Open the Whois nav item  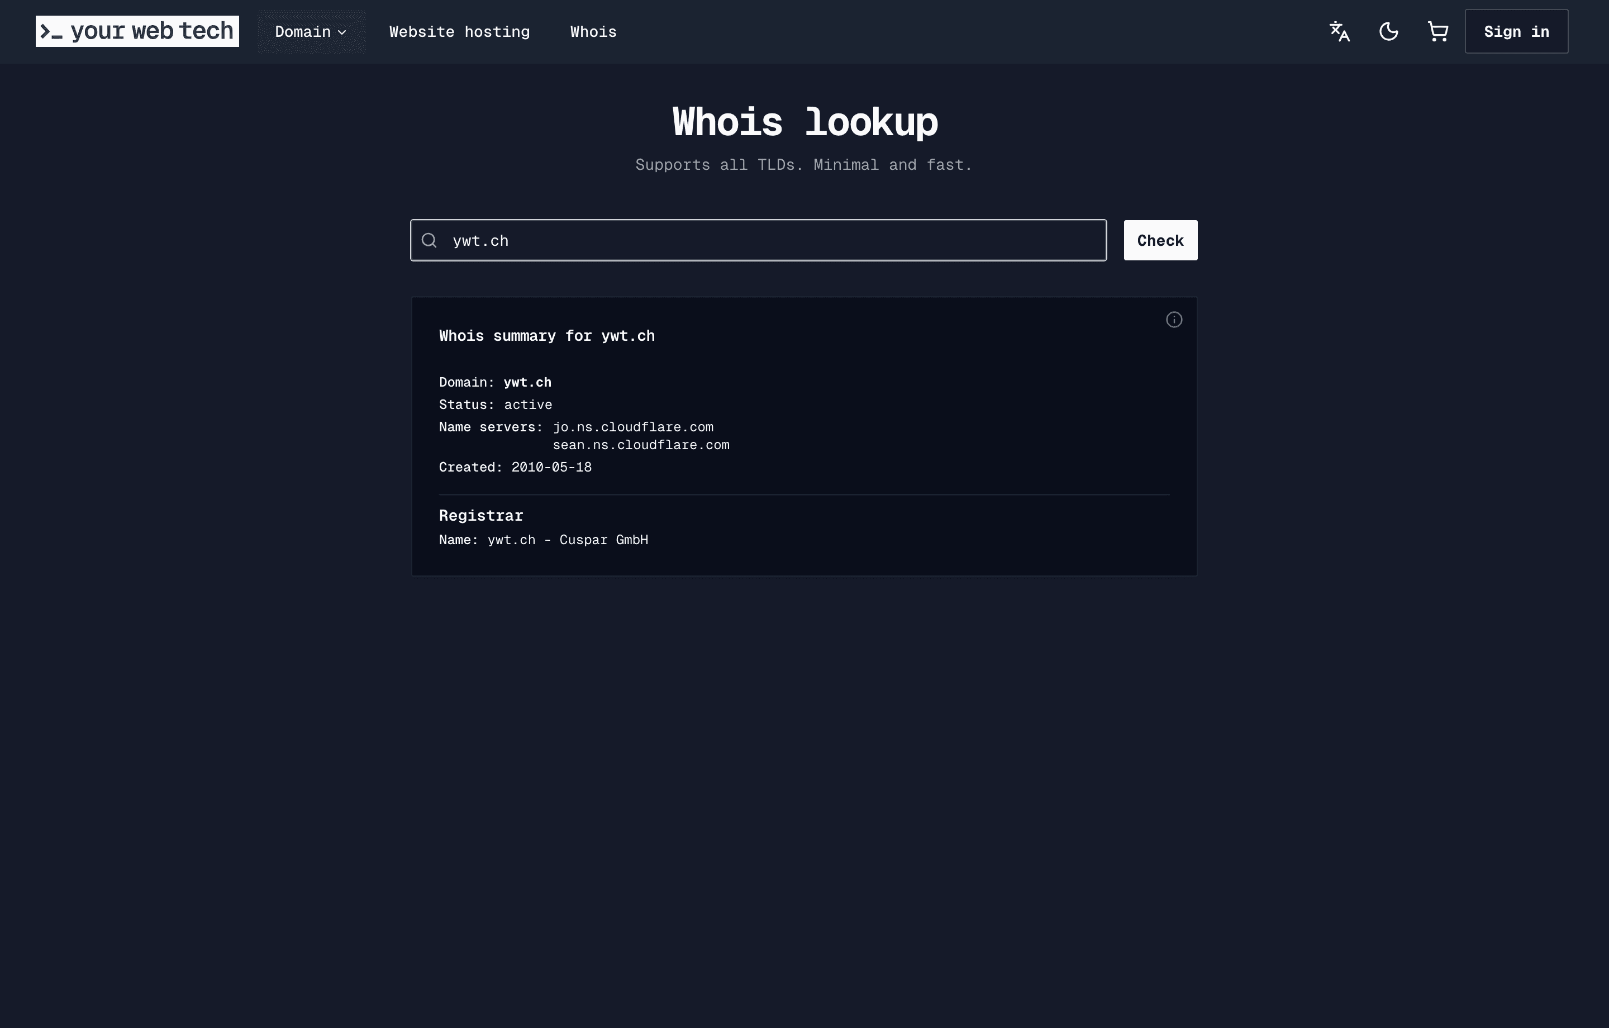tap(593, 31)
